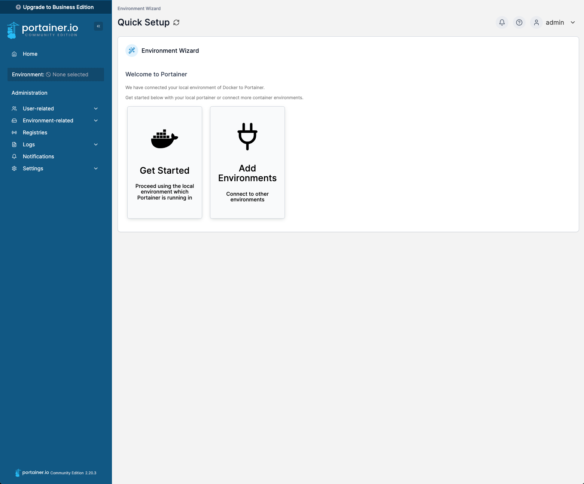Click the notifications bell icon in header
This screenshot has width=584, height=484.
(x=502, y=22)
